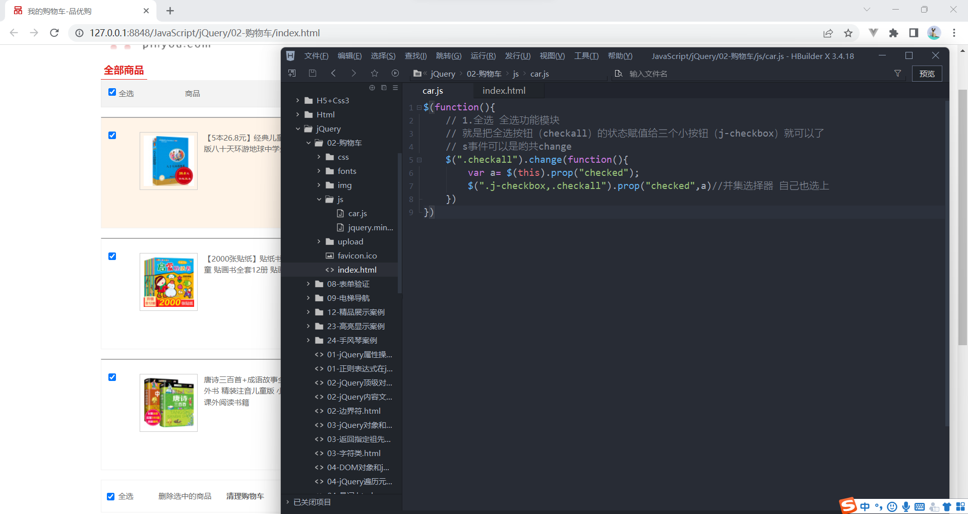Run the project with the play icon
The image size is (968, 514).
pyautogui.click(x=395, y=73)
